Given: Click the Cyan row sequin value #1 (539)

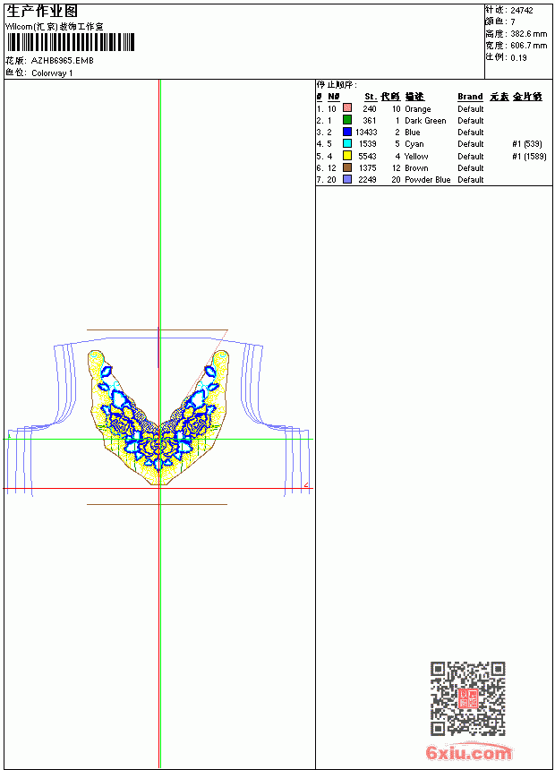Looking at the screenshot, I should [x=527, y=144].
